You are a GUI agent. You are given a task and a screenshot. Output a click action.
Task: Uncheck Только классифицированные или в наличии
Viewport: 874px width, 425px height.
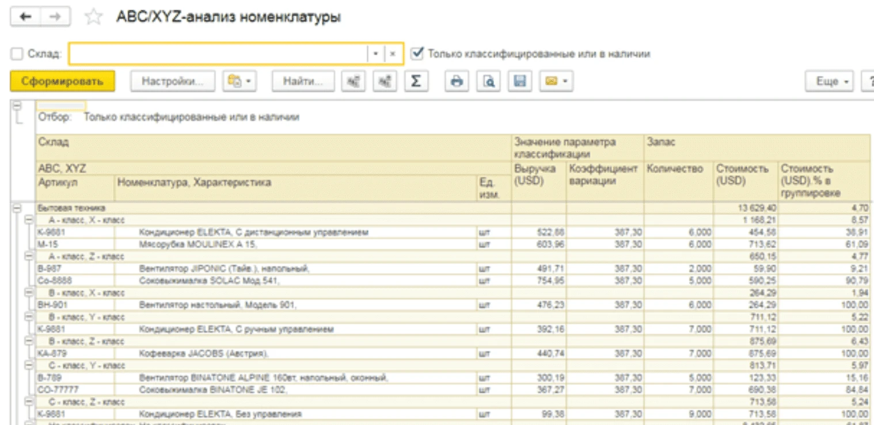[x=417, y=54]
